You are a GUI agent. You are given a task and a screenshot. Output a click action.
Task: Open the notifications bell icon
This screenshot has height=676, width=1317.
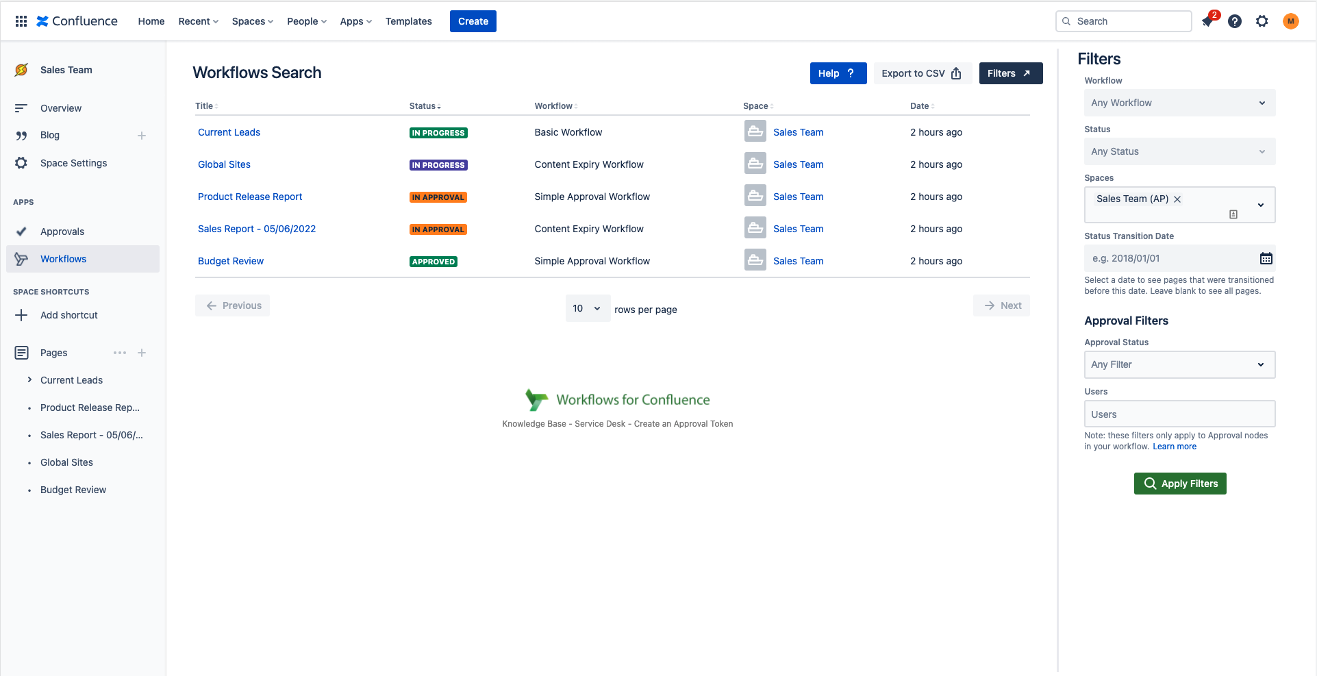[1207, 21]
